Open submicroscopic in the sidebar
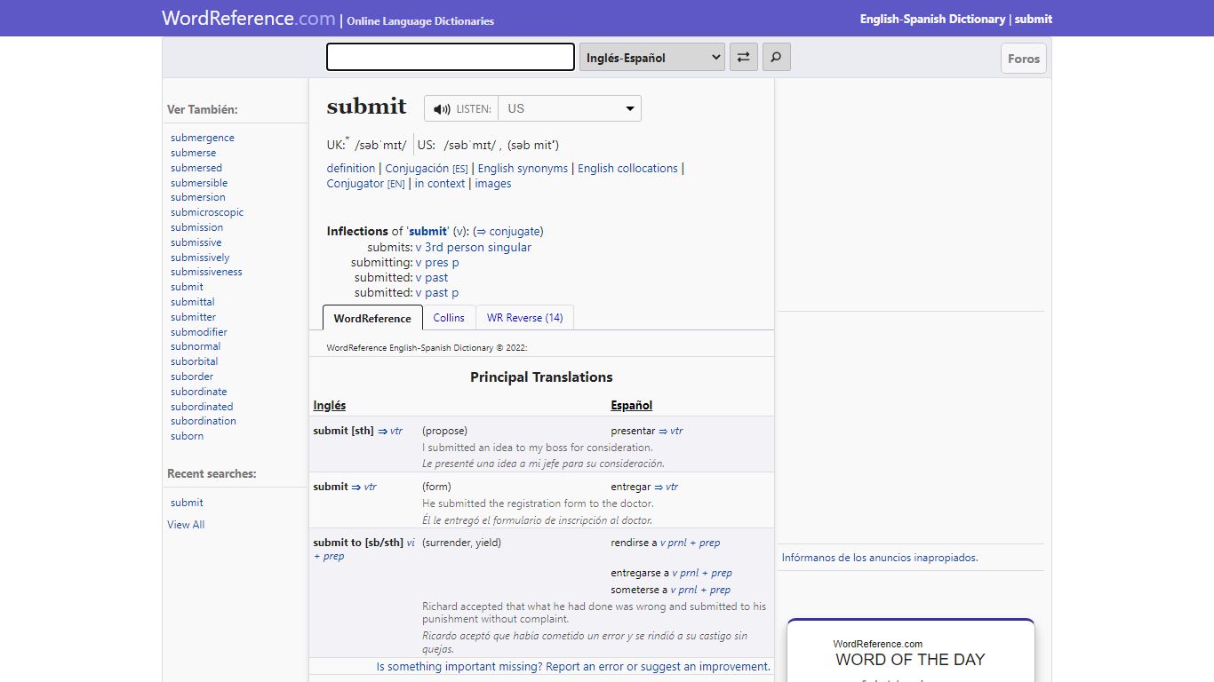The height and width of the screenshot is (682, 1214). [x=207, y=212]
